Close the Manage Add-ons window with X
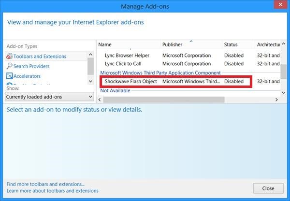This screenshot has width=290, height=201. 280,4
